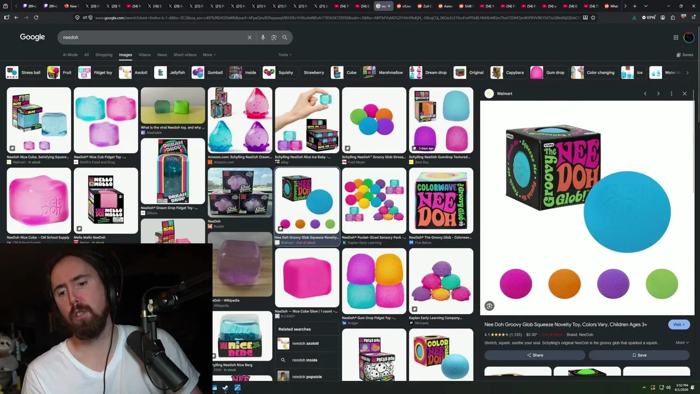Image resolution: width=700 pixels, height=394 pixels.
Task: Switch to the AI Mode tab
Action: 70,55
